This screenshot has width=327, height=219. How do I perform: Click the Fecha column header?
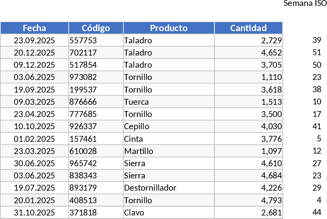click(34, 28)
